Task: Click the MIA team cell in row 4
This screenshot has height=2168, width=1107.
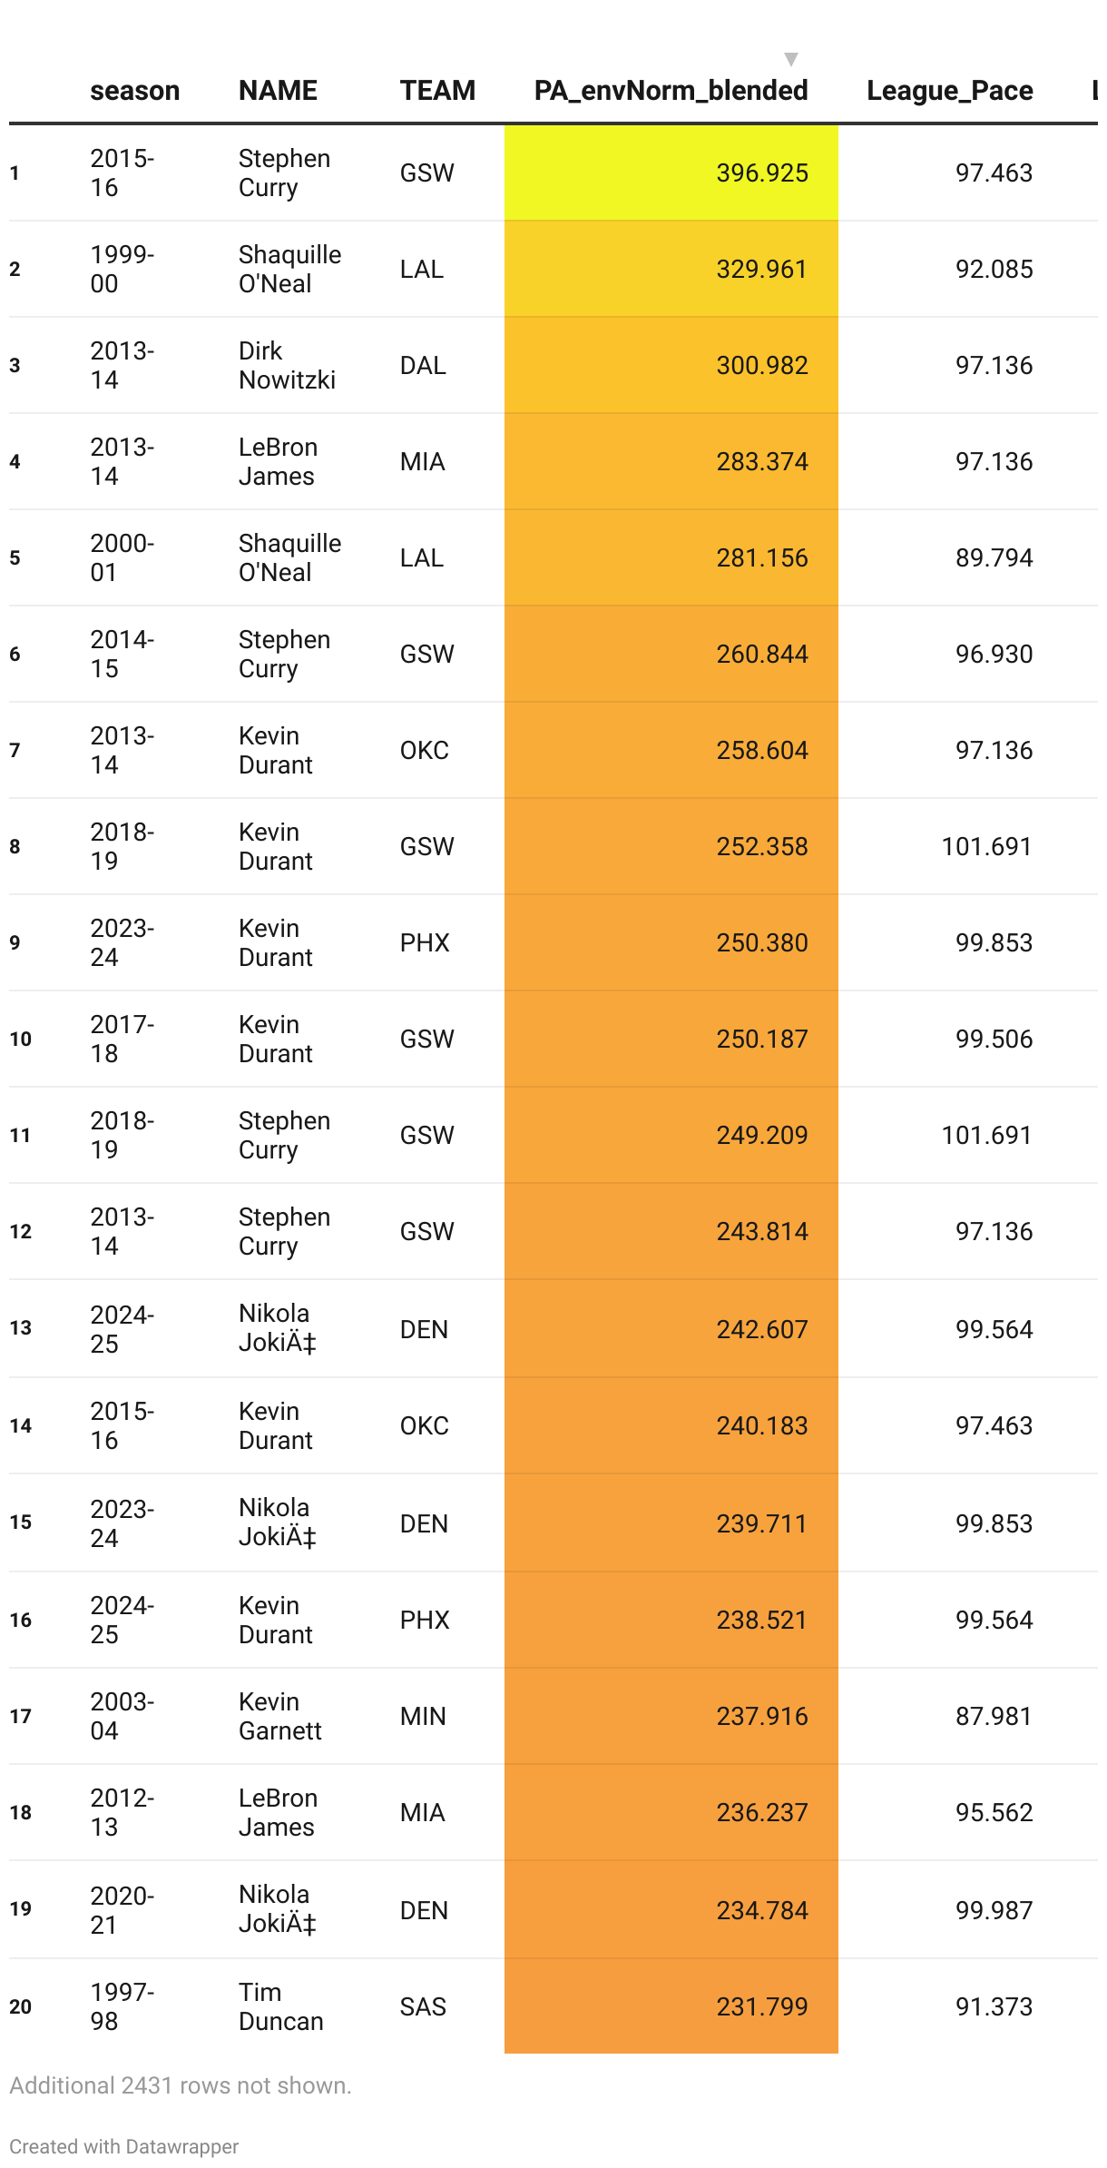Action: [423, 461]
